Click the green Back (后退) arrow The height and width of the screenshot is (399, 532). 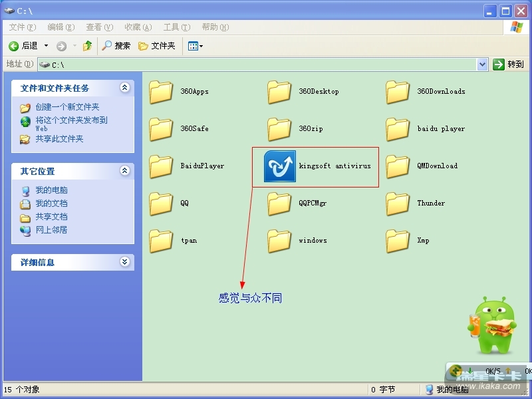pos(13,46)
